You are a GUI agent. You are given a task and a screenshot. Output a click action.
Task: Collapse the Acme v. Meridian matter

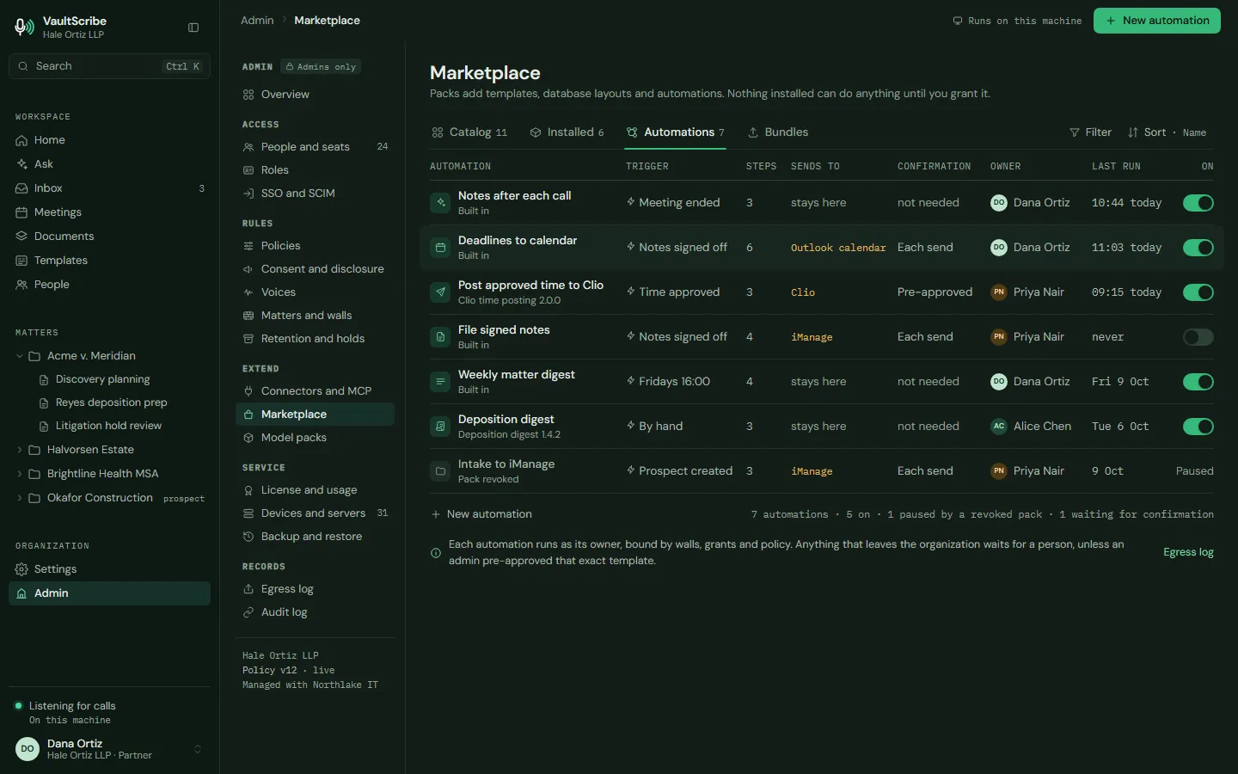[20, 356]
